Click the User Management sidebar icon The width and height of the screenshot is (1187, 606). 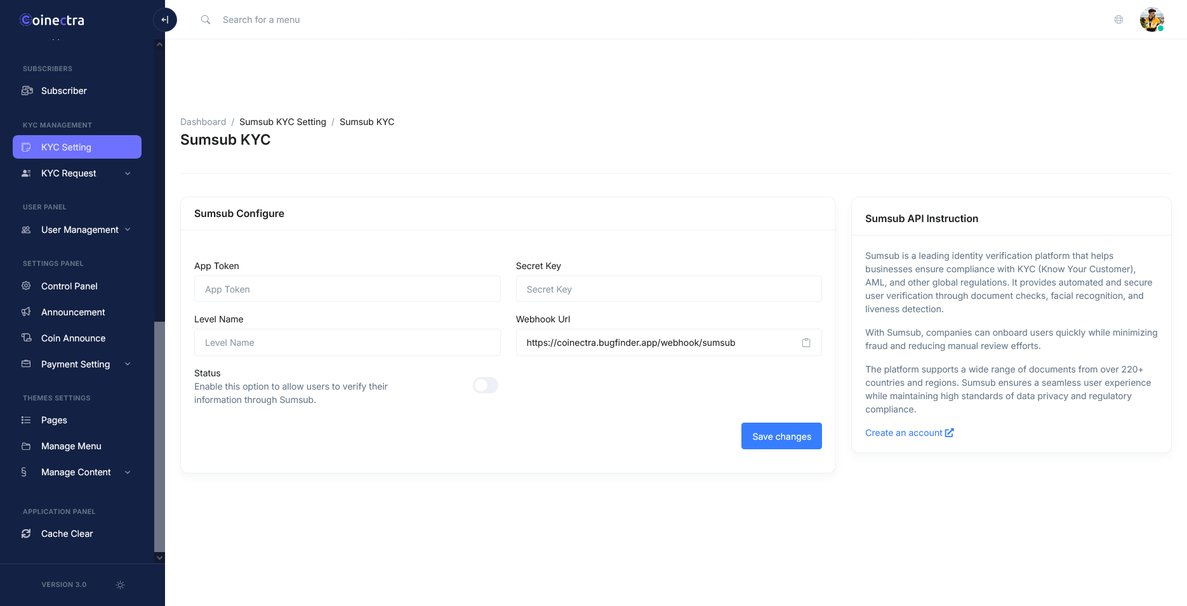[26, 230]
